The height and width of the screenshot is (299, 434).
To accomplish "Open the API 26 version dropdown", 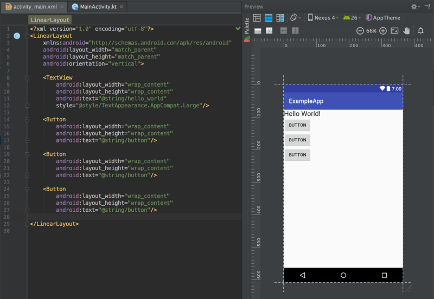I will click(x=352, y=18).
